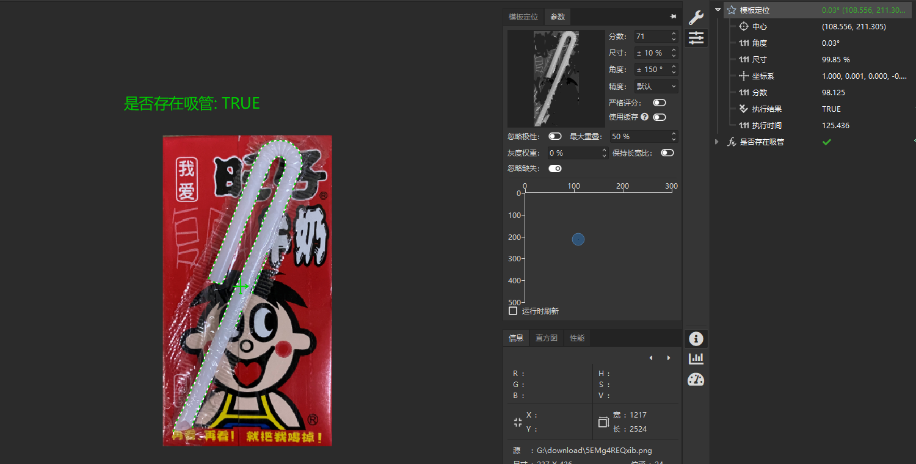Expand the 是否存在吸管 tree node

pos(717,142)
